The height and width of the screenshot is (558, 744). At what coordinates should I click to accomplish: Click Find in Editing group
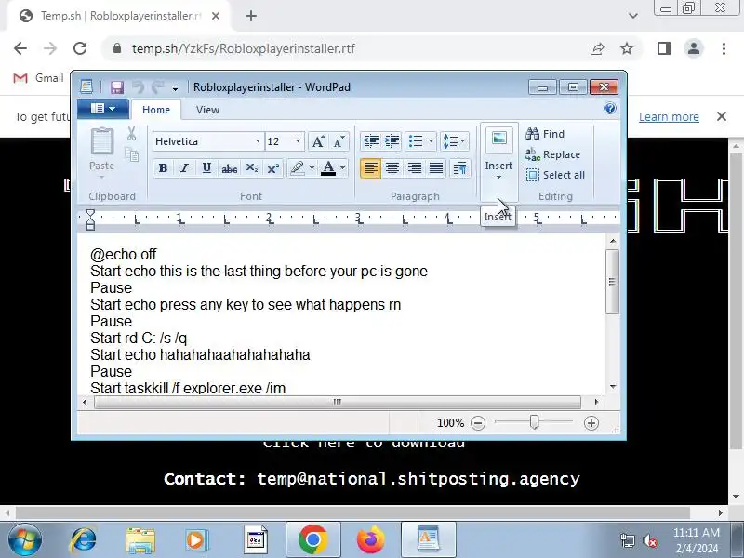[x=545, y=134]
